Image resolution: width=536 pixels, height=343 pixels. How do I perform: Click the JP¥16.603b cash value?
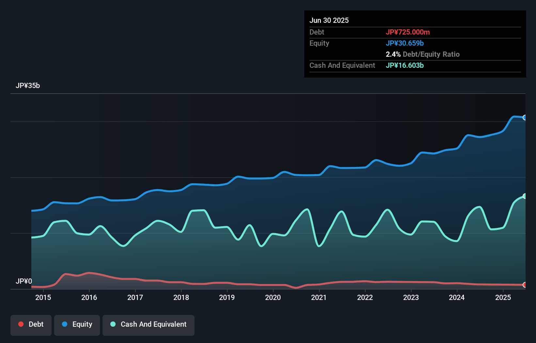tap(405, 65)
